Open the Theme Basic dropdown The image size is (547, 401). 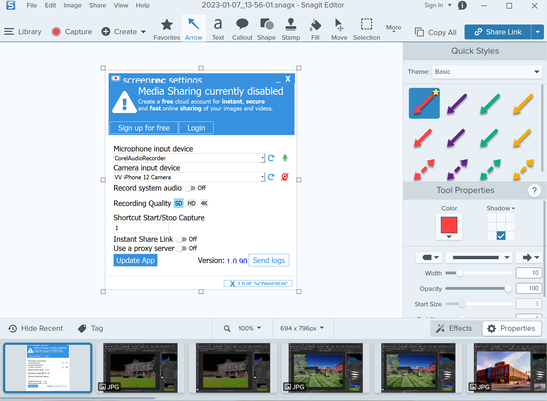(x=487, y=72)
